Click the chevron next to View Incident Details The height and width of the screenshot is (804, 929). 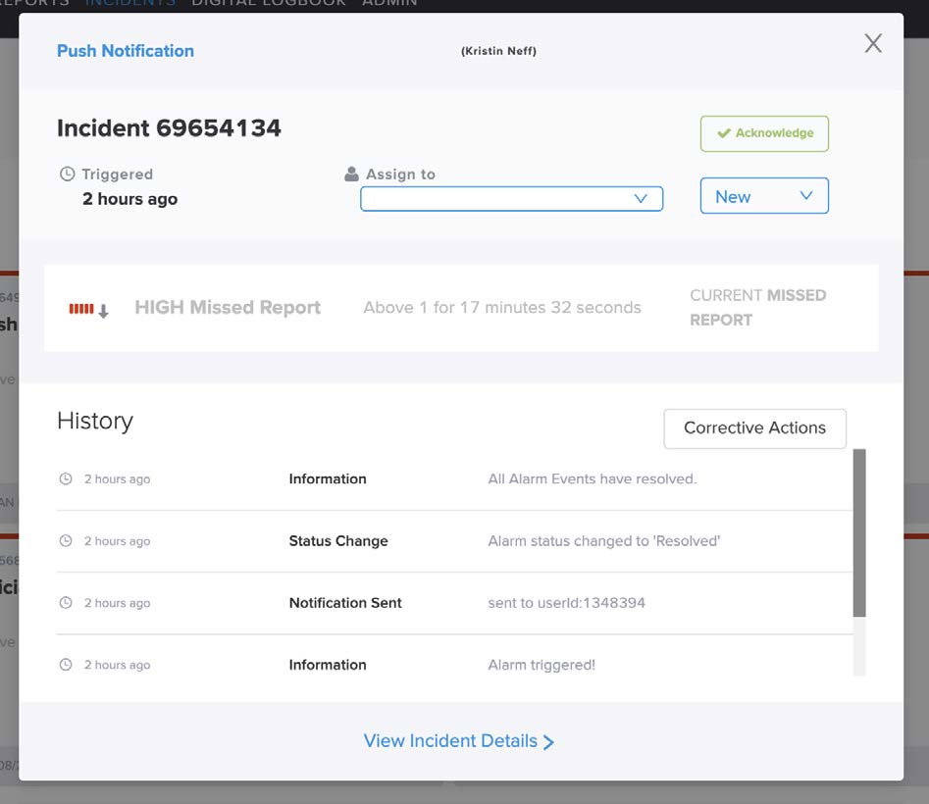[x=548, y=742]
